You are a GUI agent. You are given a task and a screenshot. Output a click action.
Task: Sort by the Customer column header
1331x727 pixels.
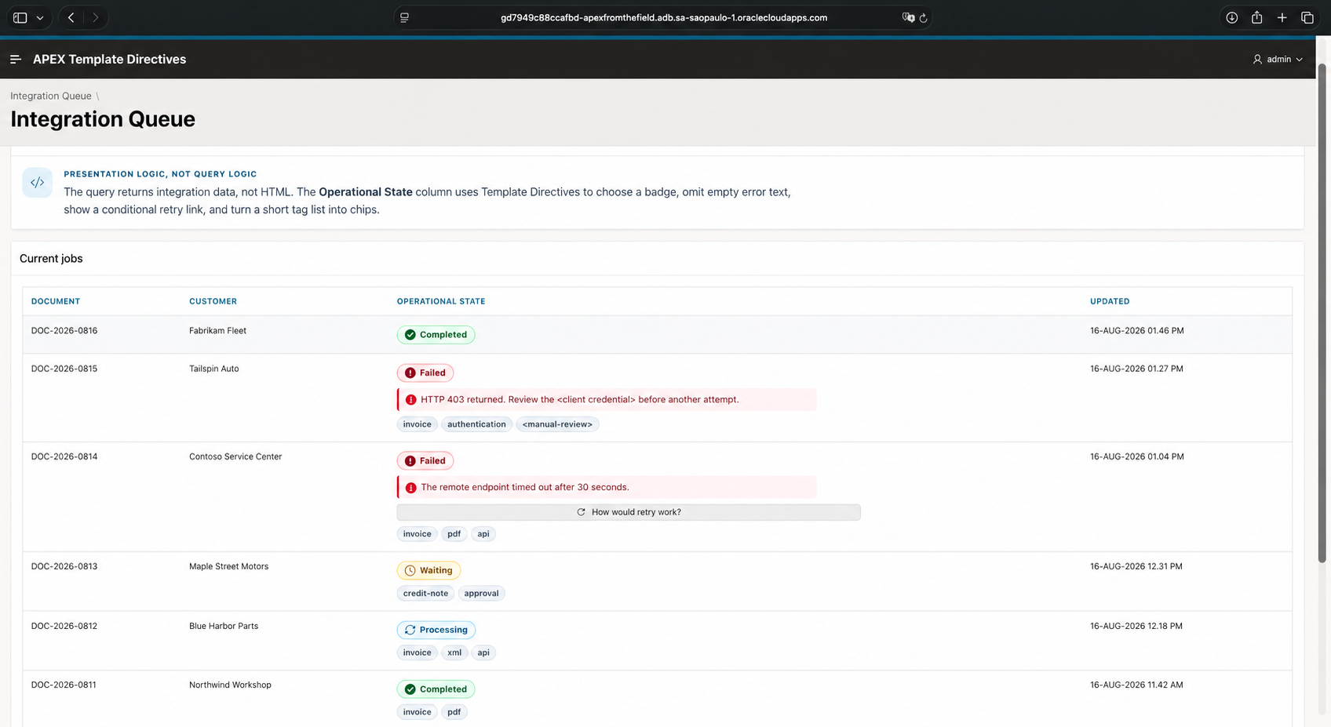(x=213, y=301)
